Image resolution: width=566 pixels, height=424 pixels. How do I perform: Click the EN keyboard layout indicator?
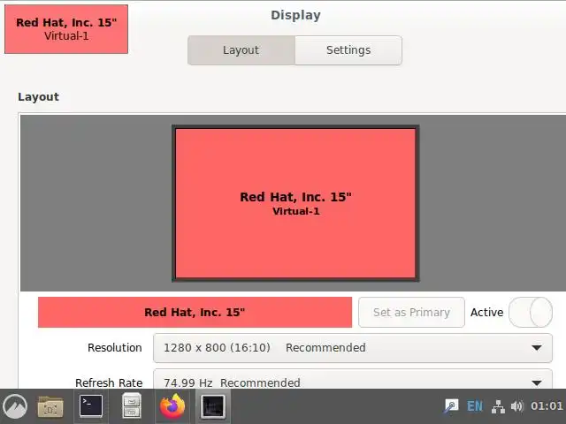(x=475, y=406)
